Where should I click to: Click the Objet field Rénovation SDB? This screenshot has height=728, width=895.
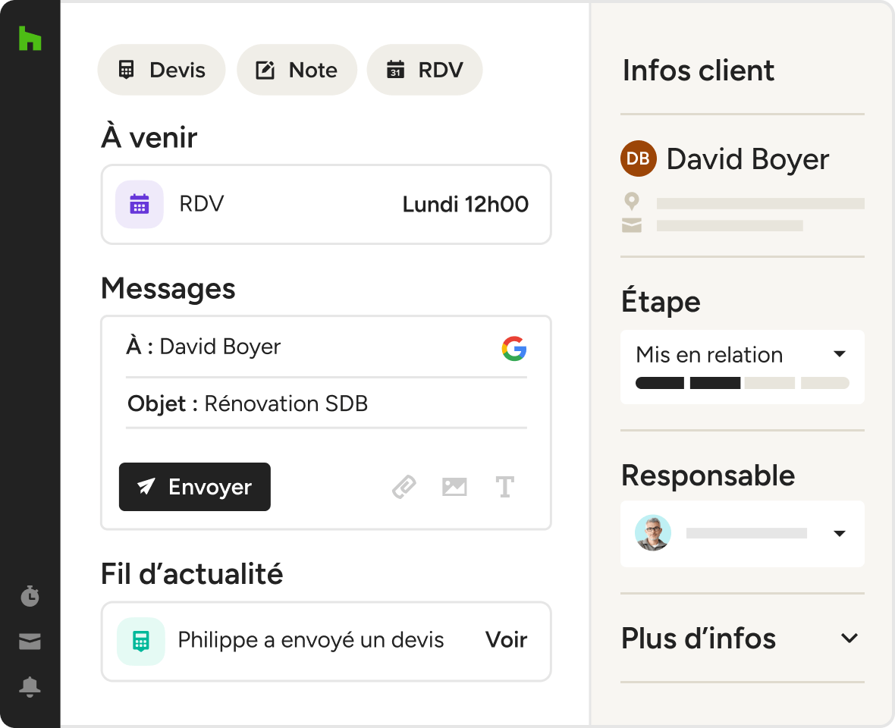(x=326, y=403)
